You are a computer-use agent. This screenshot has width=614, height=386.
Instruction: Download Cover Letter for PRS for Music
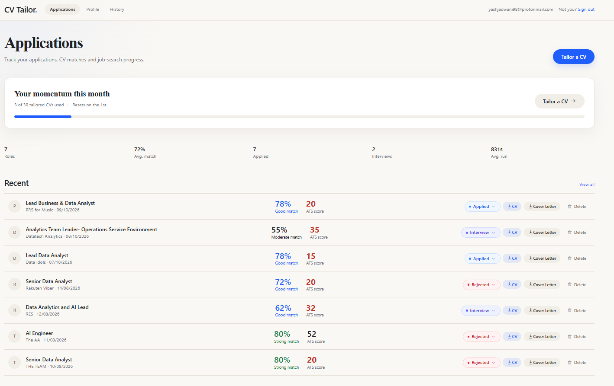[542, 207]
